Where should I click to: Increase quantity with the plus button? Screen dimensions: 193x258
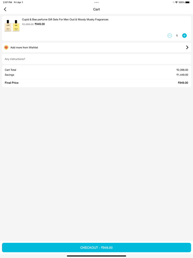coord(184,36)
